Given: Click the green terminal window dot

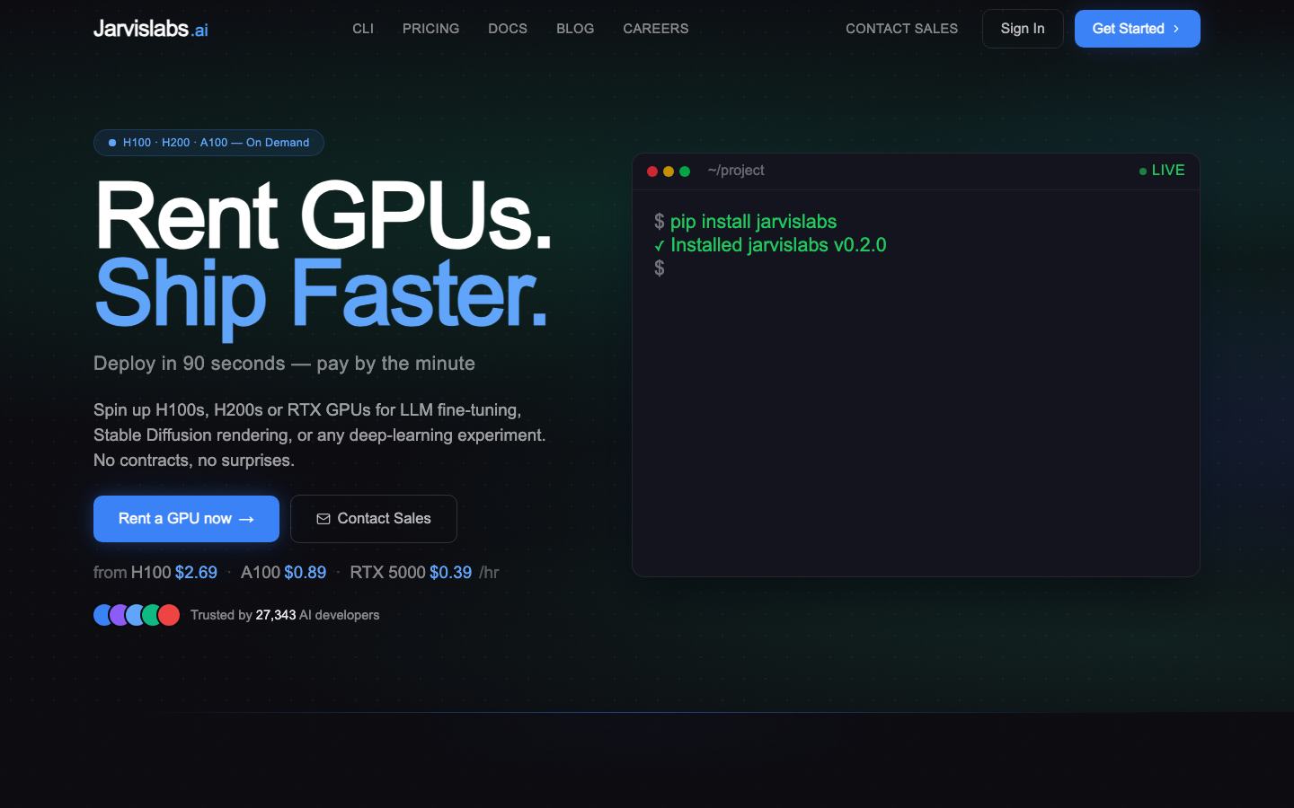Looking at the screenshot, I should pyautogui.click(x=685, y=171).
